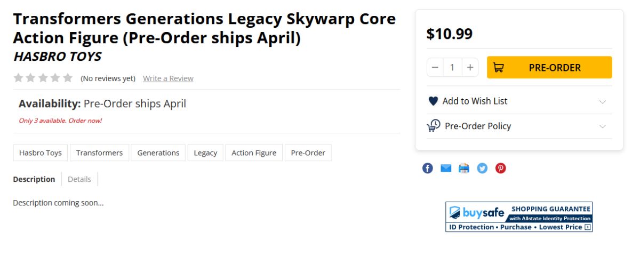The width and height of the screenshot is (640, 272).
Task: Expand Add to Wish List chevron
Action: (x=603, y=101)
